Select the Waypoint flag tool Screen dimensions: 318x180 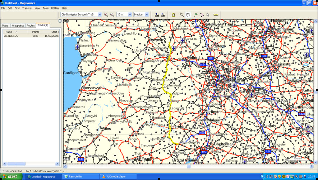196,15
